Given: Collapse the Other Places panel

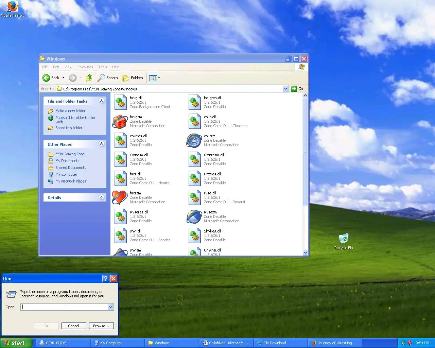Looking at the screenshot, I should click(x=101, y=144).
